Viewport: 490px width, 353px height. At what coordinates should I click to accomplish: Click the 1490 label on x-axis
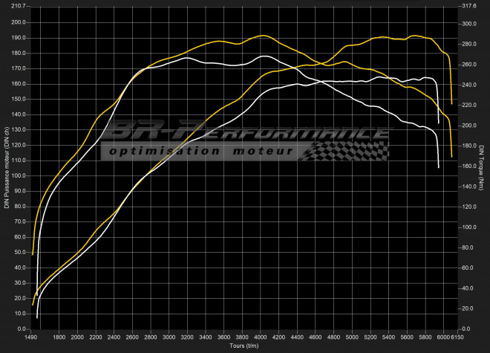click(33, 337)
